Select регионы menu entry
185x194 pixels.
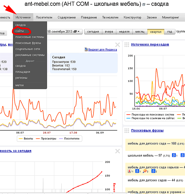[x=21, y=78]
